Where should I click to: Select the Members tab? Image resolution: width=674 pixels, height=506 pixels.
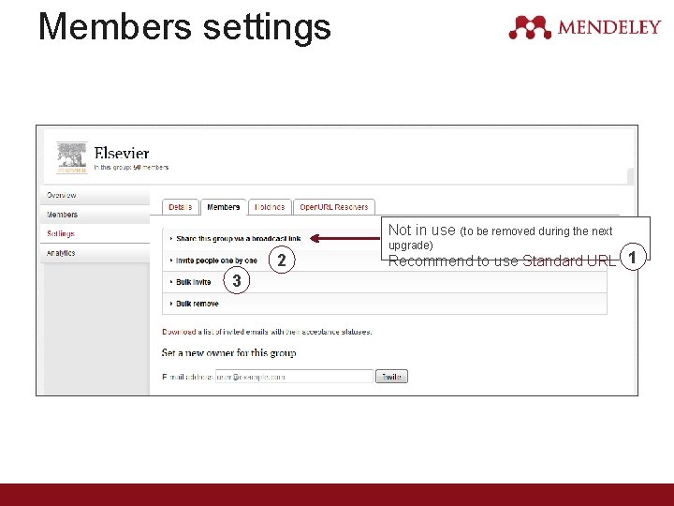(x=223, y=207)
